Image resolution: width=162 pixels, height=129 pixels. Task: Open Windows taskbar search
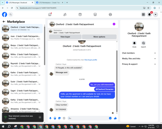point(9,126)
